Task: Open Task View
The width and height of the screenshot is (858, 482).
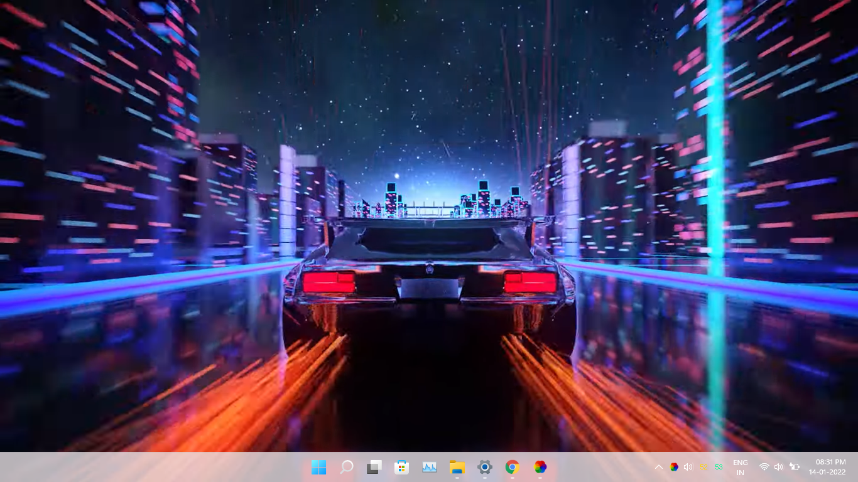Action: pos(374,467)
